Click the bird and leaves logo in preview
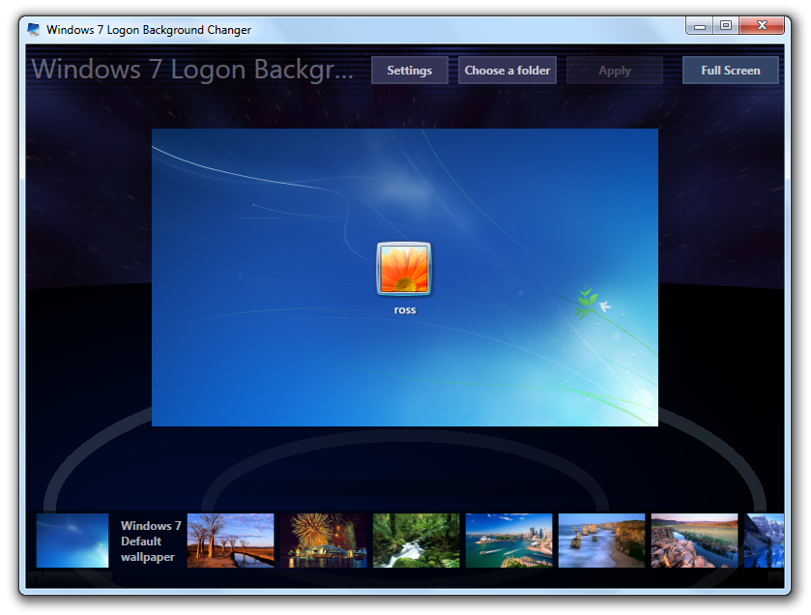The height and width of the screenshot is (615, 811). [x=592, y=303]
